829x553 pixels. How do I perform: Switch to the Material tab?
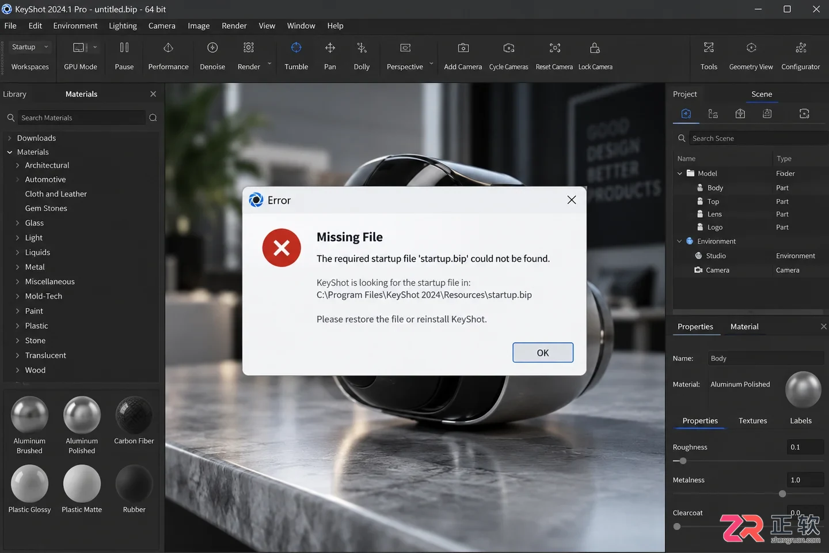point(744,327)
